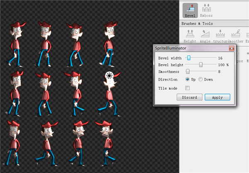Choose the Angle brush tool
249x173 pixels.
(x=205, y=35)
